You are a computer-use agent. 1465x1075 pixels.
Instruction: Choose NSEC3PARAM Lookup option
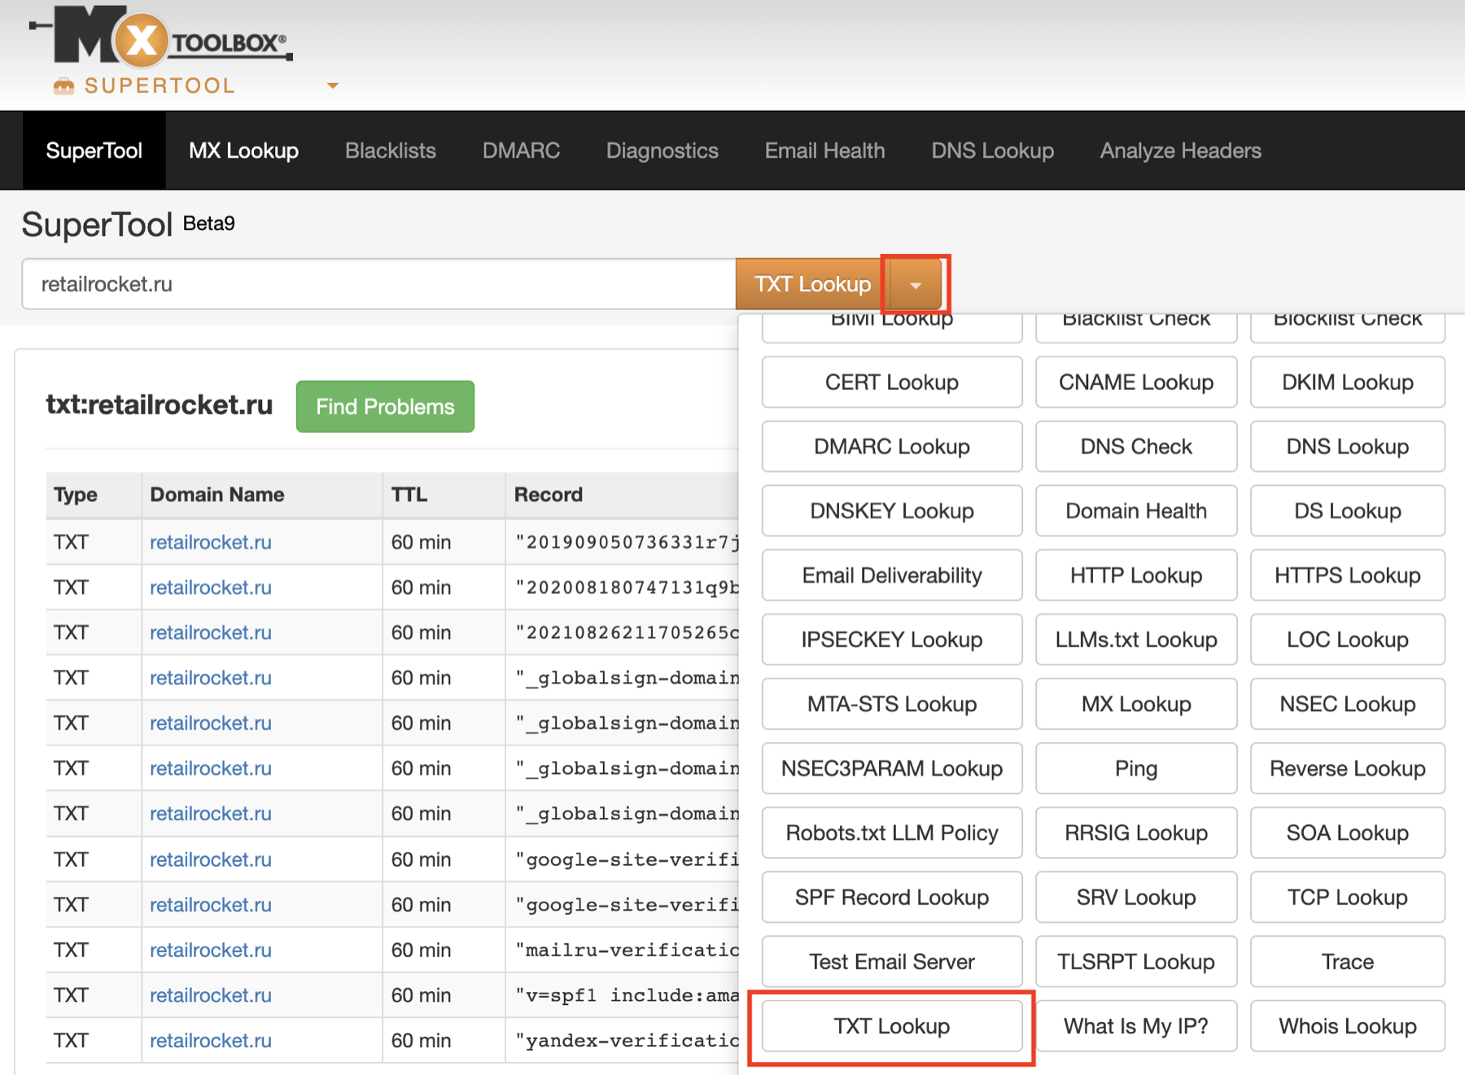tap(892, 768)
